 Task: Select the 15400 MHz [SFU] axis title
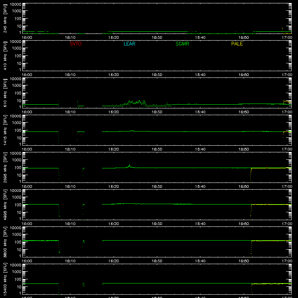pyautogui.click(x=5, y=279)
